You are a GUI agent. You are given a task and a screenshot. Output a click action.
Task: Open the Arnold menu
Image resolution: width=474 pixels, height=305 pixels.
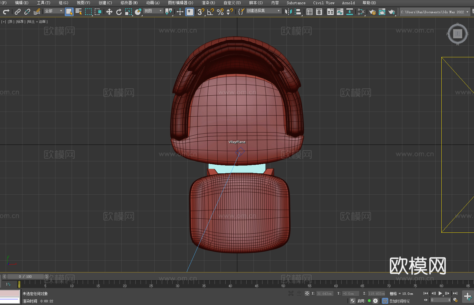[x=348, y=3]
